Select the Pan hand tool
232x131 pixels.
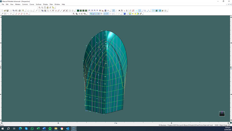pyautogui.click(x=45, y=8)
